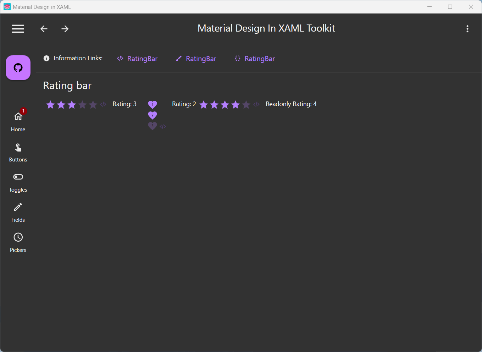Click first star of readonly rating bar
This screenshot has height=352, width=482.
tap(204, 104)
